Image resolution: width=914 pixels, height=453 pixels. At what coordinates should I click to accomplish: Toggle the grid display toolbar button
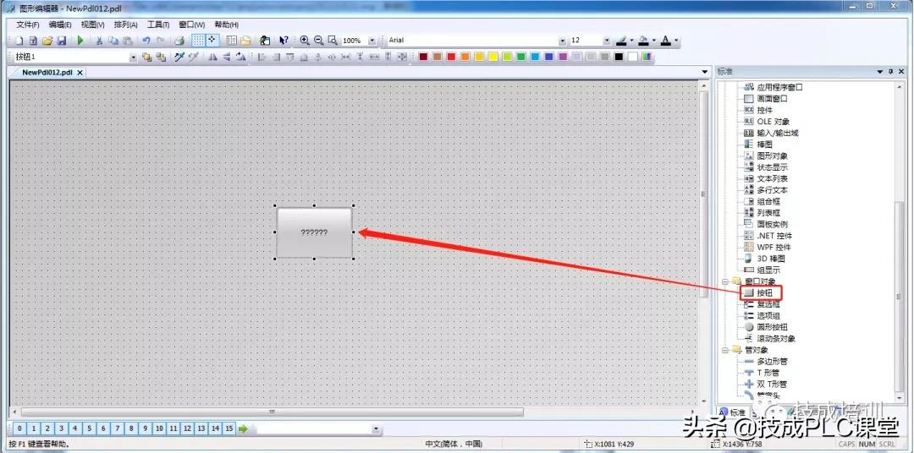[x=198, y=41]
